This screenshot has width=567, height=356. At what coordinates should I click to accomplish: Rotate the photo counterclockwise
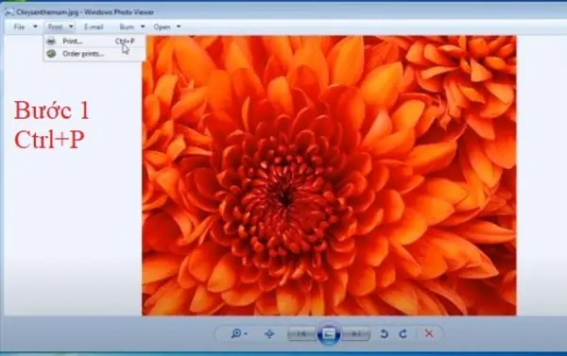coord(384,333)
